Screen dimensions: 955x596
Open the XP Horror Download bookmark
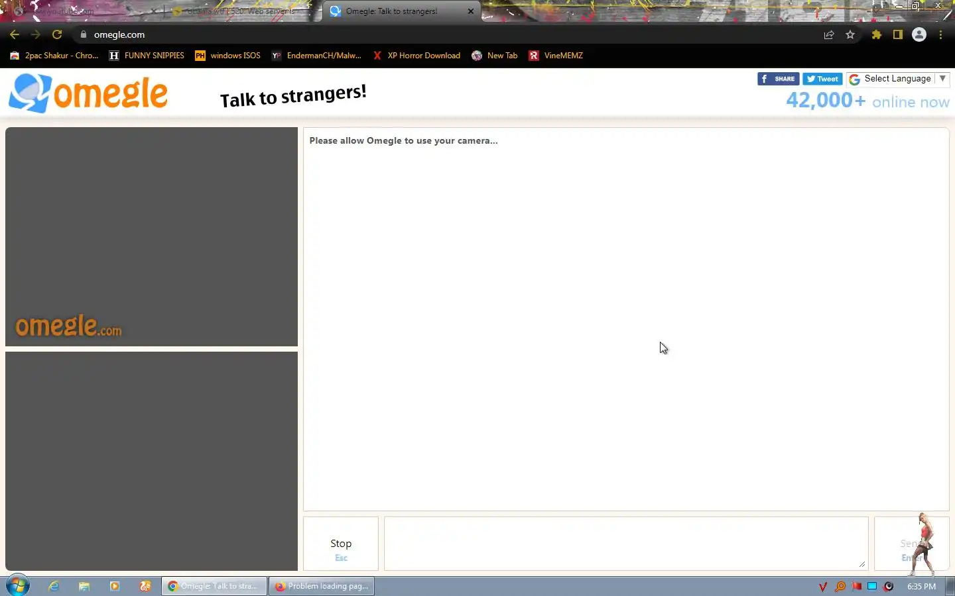tap(416, 56)
